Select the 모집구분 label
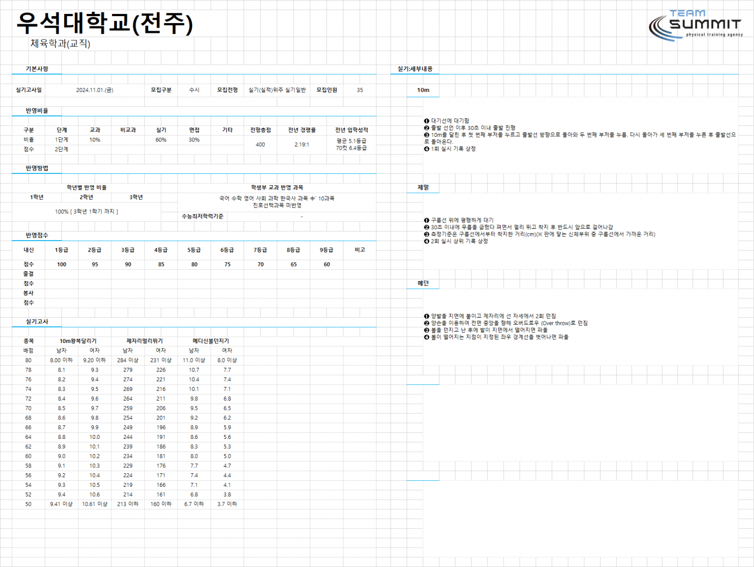This screenshot has width=754, height=567. pos(161,90)
